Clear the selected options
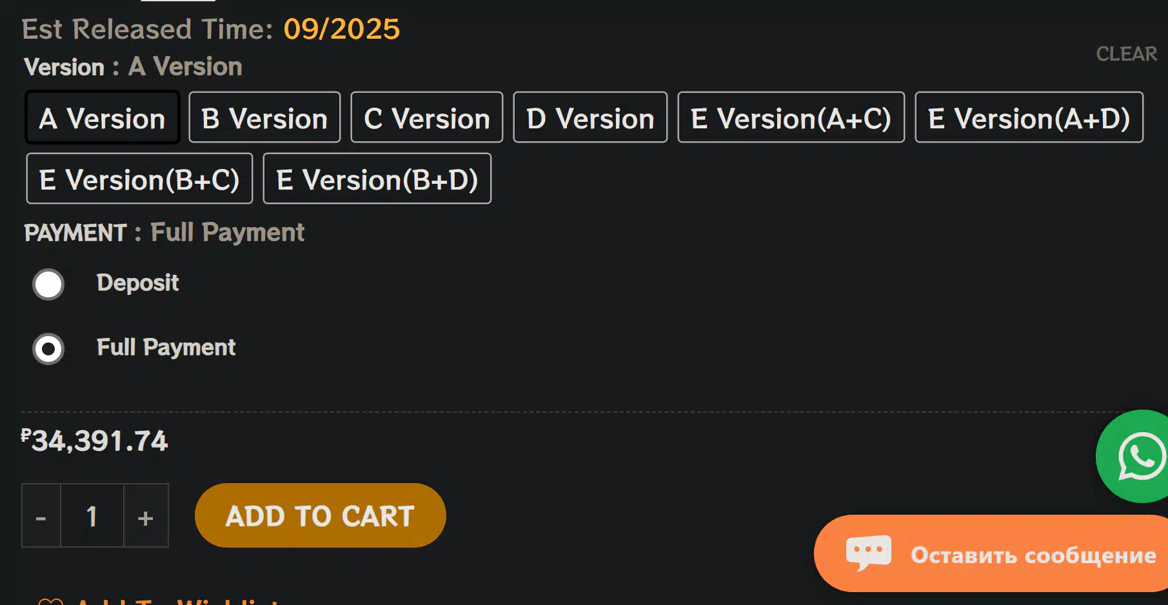 (x=1126, y=54)
